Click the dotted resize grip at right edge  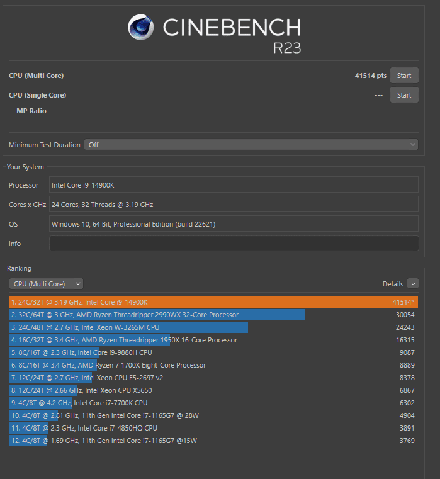click(x=430, y=425)
